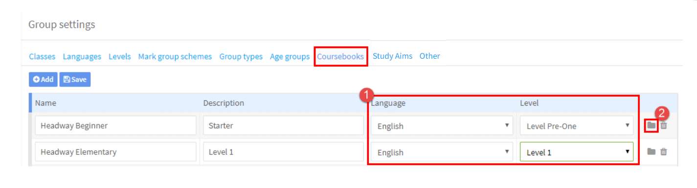Edit the Level 1 description field
The height and width of the screenshot is (188, 697).
point(283,152)
